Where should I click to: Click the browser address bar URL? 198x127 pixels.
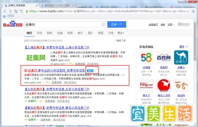pyautogui.click(x=107, y=11)
